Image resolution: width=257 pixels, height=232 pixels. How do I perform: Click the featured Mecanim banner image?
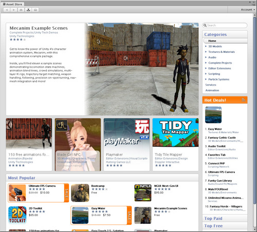[x=142, y=69]
